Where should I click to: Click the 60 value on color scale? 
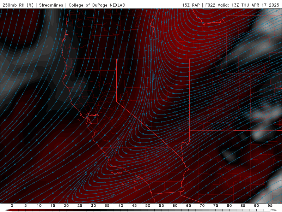pos(175,206)
